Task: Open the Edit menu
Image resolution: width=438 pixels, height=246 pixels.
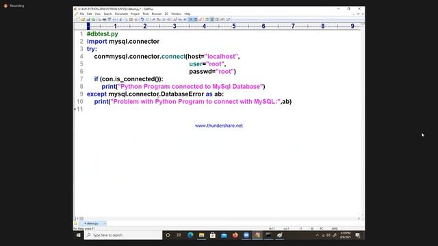Action: point(90,14)
